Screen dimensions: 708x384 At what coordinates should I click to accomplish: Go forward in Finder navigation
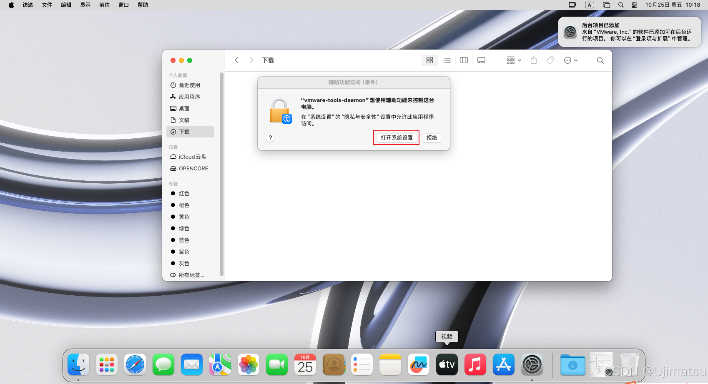(251, 60)
